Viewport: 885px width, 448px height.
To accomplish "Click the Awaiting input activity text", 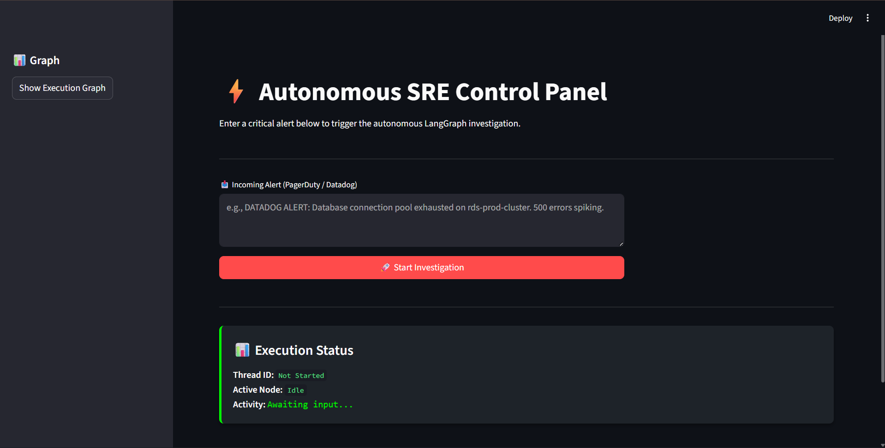I will click(310, 405).
